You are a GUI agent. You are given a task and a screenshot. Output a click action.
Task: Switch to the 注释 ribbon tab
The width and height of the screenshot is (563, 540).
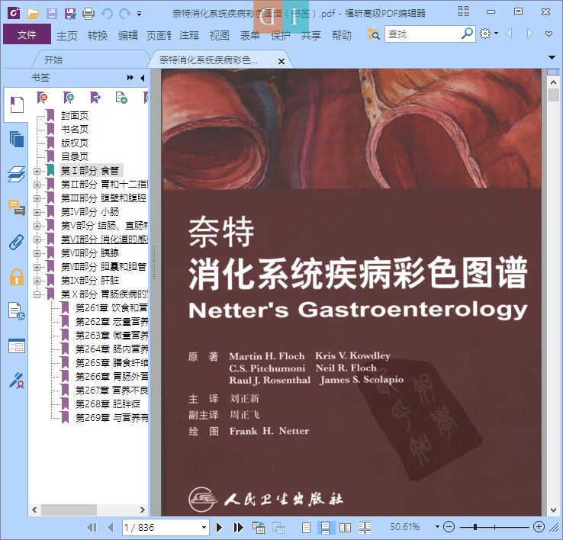point(189,36)
